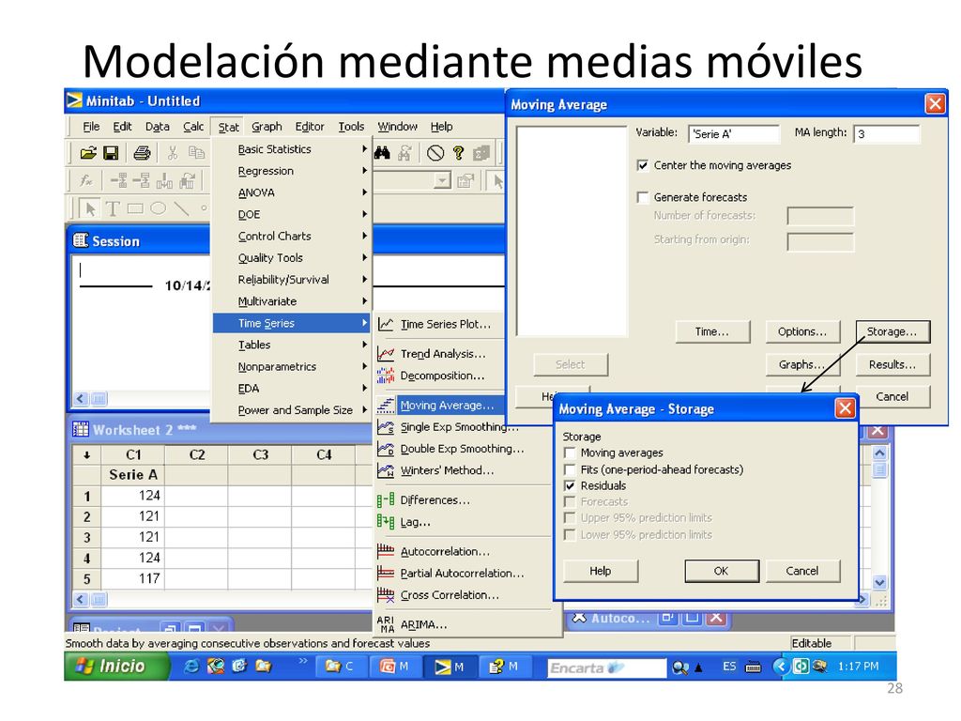
Task: Expand the Control Charts submenu
Action: pyautogui.click(x=292, y=236)
